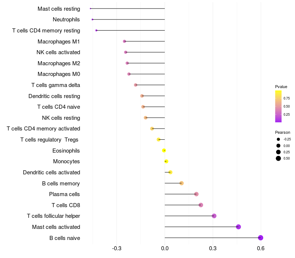Select the T cells CD8 label
This screenshot has height=258, width=295.
66,205
